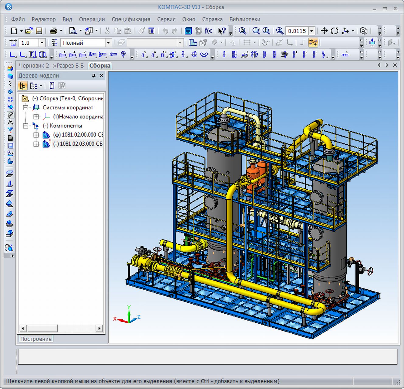Open the Операции menu
Screen dimensions: 404x389
pyautogui.click(x=92, y=19)
